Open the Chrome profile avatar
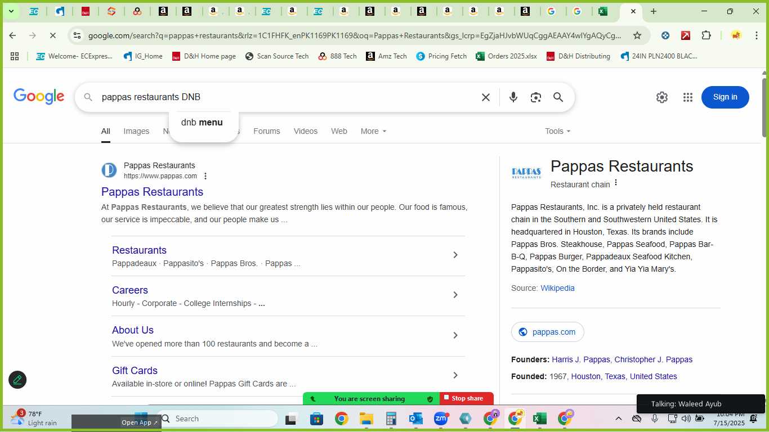769x432 pixels. 736,35
